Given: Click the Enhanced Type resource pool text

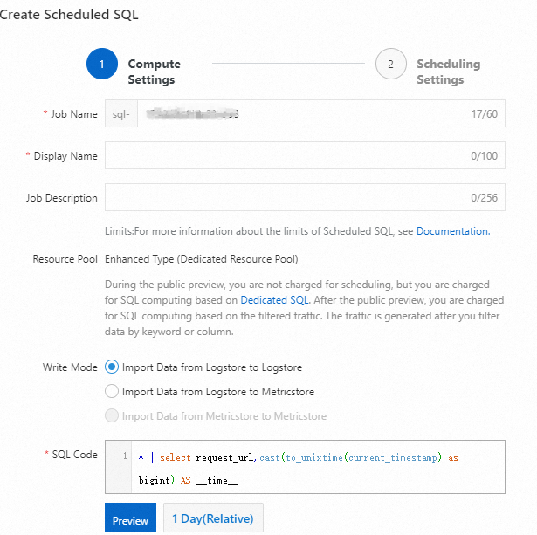Looking at the screenshot, I should (x=202, y=259).
